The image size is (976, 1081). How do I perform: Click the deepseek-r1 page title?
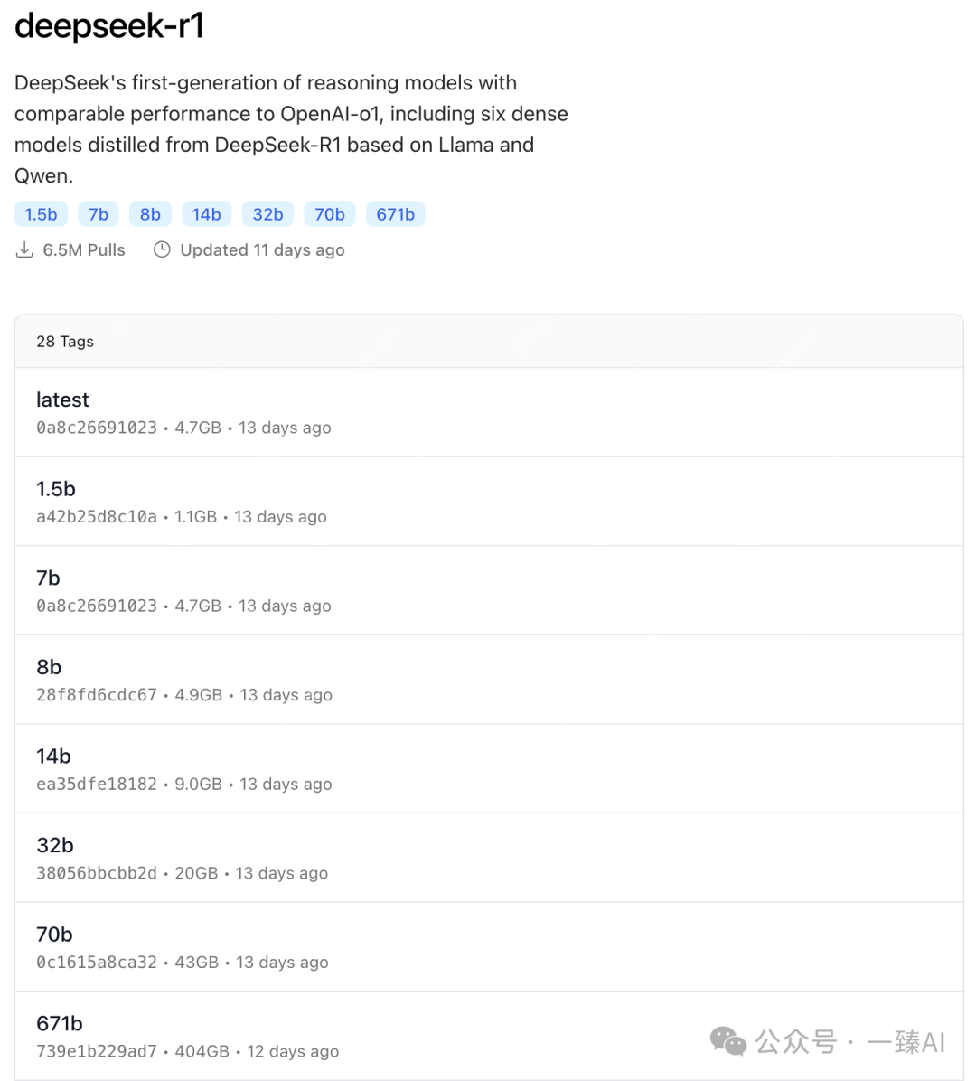point(109,26)
